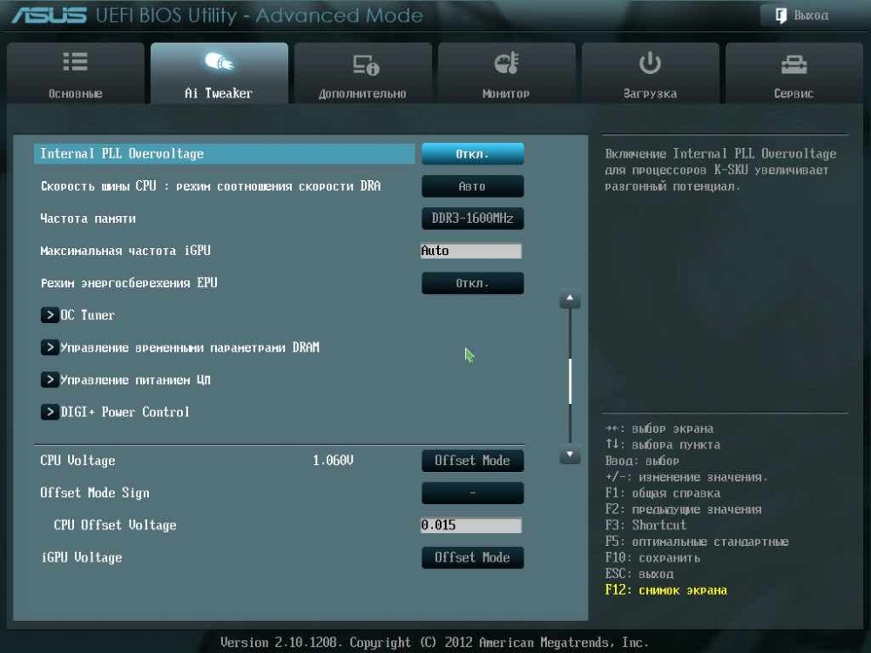Toggle Режим энергосбережения EPU Откл. value
The image size is (871, 653).
click(x=472, y=283)
